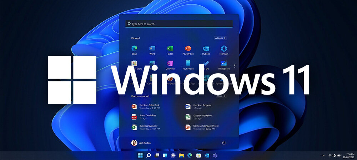
Task: Open File Explorer from the taskbar
Action: click(181, 155)
